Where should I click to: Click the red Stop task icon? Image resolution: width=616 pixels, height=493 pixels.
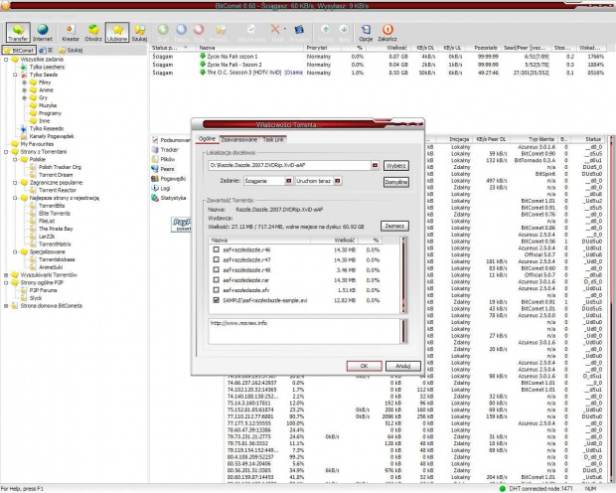[199, 32]
